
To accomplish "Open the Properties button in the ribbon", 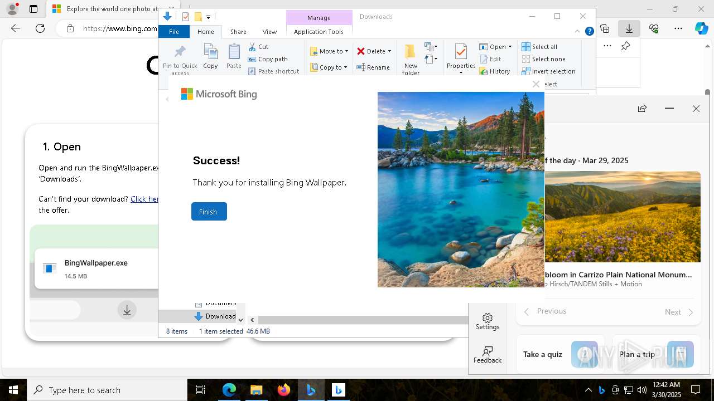I will (x=461, y=58).
